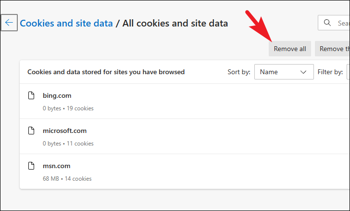The height and width of the screenshot is (211, 350).
Task: Click the file icon beside microsoft.com
Action: click(31, 131)
